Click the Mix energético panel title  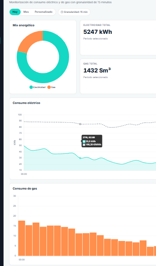[23, 25]
